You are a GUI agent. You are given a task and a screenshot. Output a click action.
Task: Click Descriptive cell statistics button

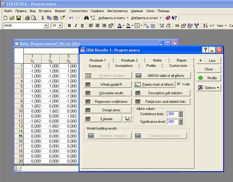pos(162,93)
